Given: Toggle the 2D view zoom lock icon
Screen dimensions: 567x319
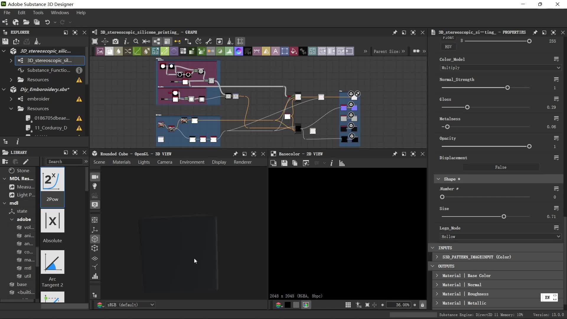Looking at the screenshot, I should pos(422,305).
